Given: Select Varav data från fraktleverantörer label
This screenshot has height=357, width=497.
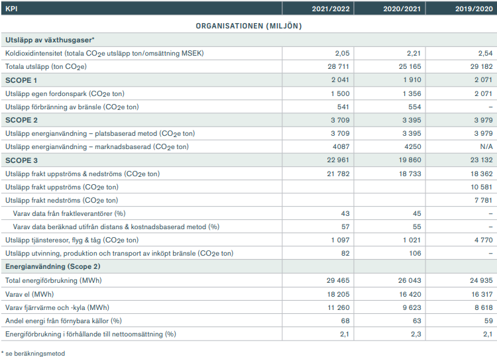Looking at the screenshot, I should point(69,214).
